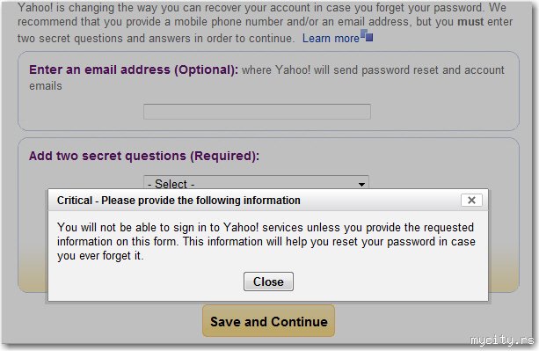
Task: Dismiss the Critical dialog with the X
Action: click(471, 200)
